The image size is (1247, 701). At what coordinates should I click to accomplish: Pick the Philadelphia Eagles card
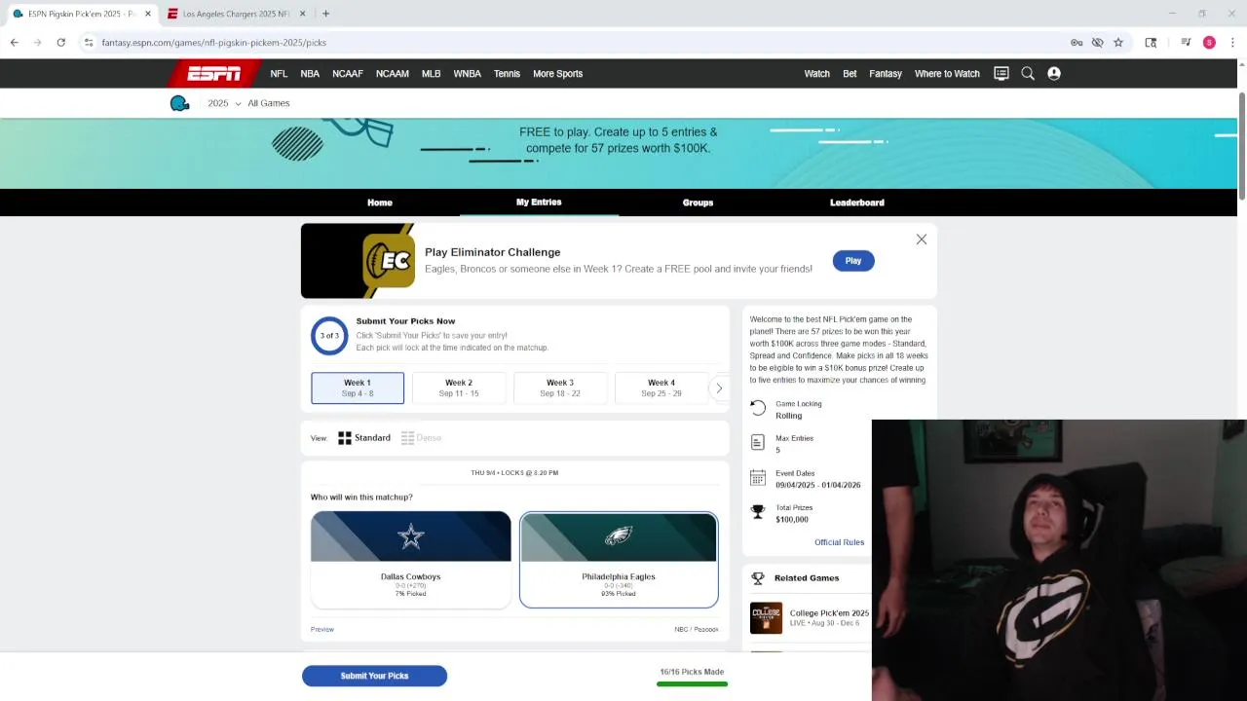(x=619, y=559)
